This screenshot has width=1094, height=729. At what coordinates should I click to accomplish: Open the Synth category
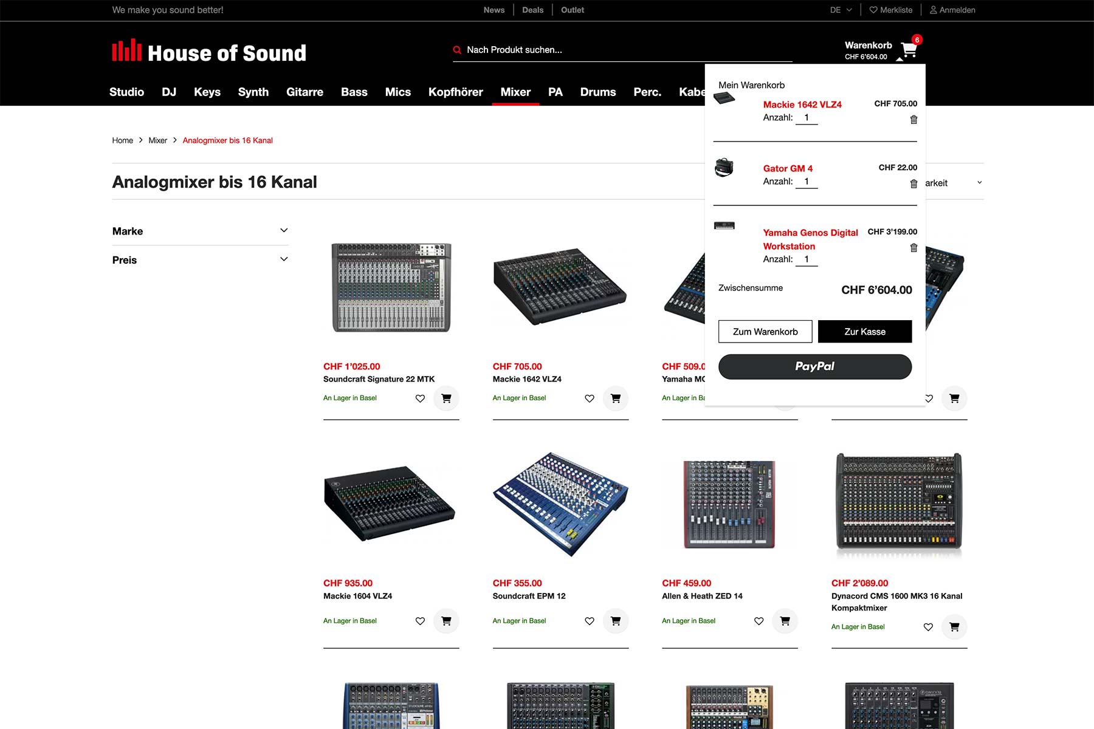(x=253, y=92)
